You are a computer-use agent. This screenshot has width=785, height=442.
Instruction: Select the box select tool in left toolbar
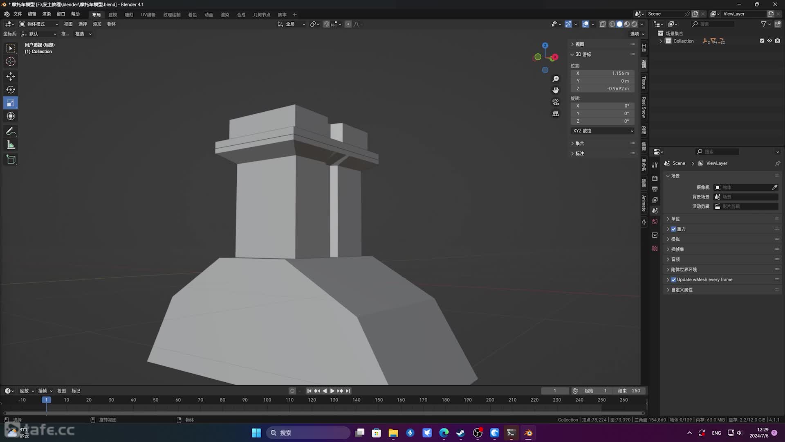click(11, 48)
